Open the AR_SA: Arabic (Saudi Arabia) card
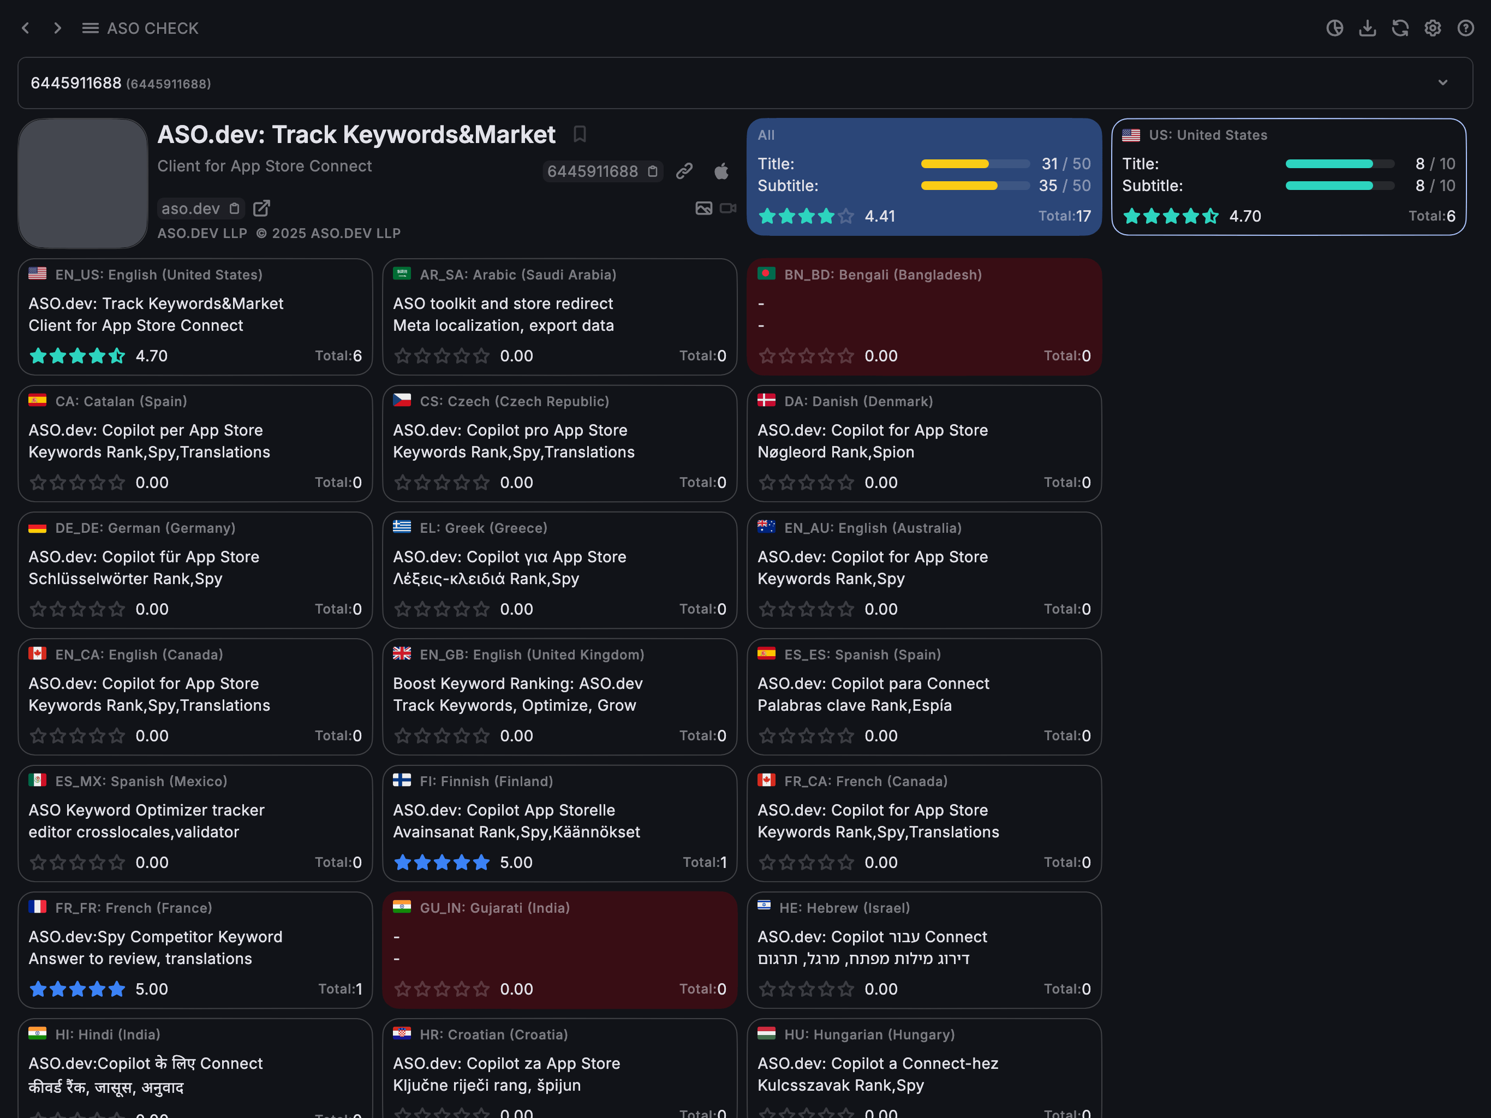This screenshot has height=1118, width=1491. pyautogui.click(x=560, y=317)
